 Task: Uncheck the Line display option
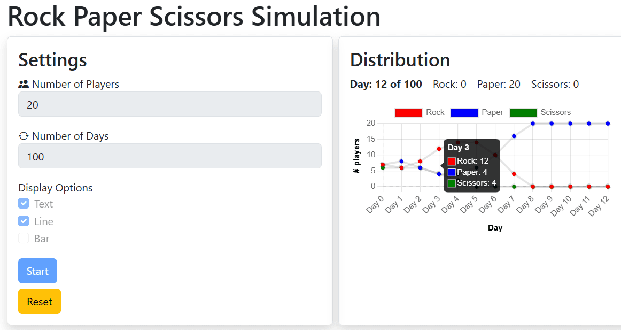click(22, 221)
